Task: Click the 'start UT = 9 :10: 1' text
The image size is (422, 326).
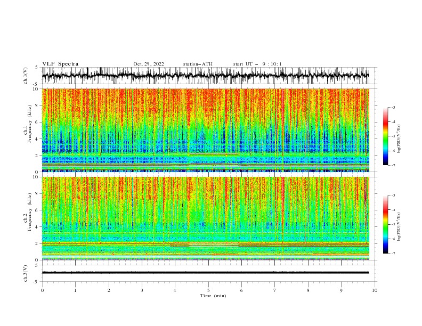Action: point(257,64)
